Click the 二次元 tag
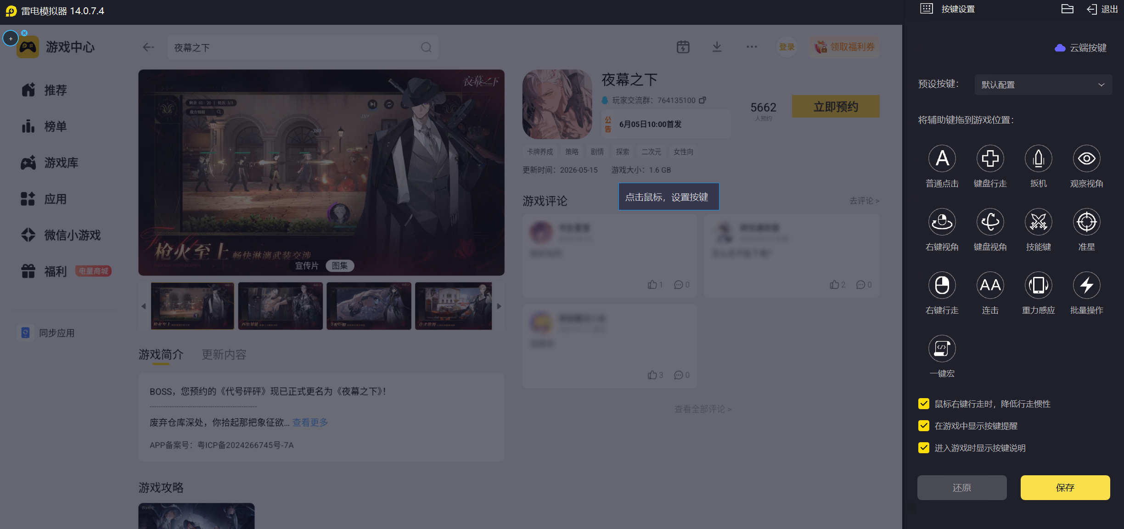 point(651,152)
